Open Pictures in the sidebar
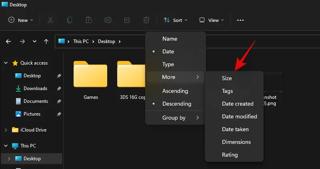The width and height of the screenshot is (320, 169). (x=32, y=114)
